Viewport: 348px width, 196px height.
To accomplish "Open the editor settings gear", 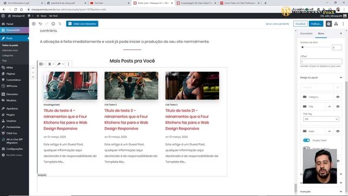I will [x=328, y=24].
